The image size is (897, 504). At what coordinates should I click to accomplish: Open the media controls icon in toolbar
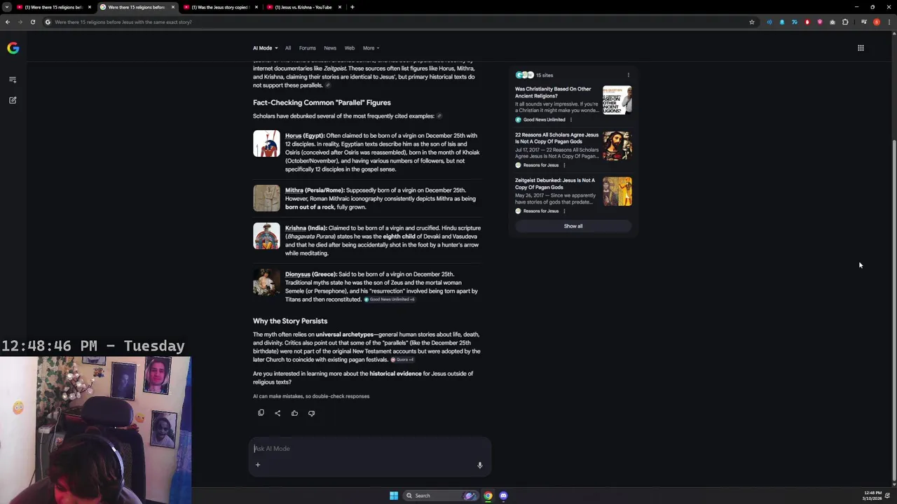pyautogui.click(x=863, y=22)
